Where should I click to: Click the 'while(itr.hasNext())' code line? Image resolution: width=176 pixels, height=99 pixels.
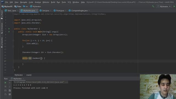(x=34, y=58)
